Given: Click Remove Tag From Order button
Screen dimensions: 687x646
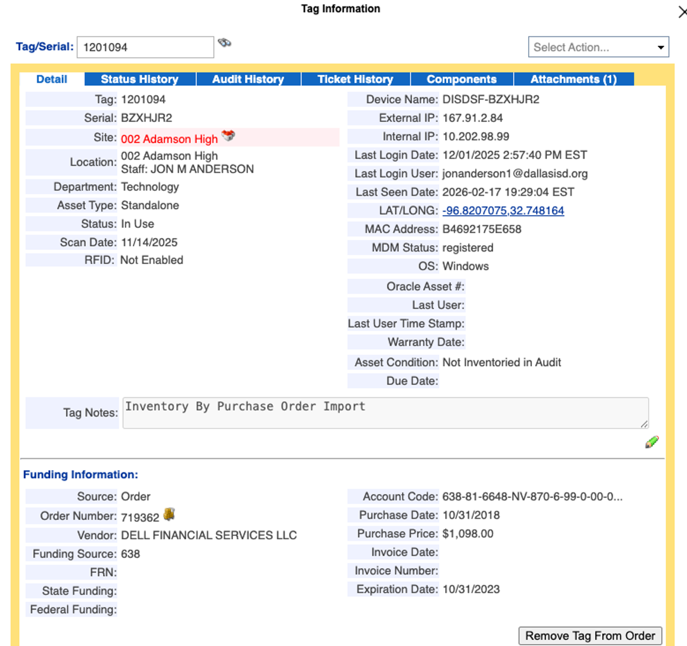Looking at the screenshot, I should (590, 635).
